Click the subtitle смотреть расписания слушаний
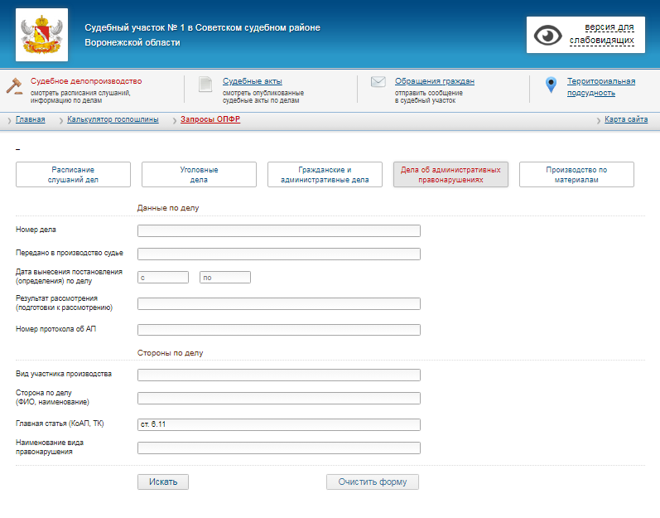This screenshot has width=660, height=518. point(80,96)
